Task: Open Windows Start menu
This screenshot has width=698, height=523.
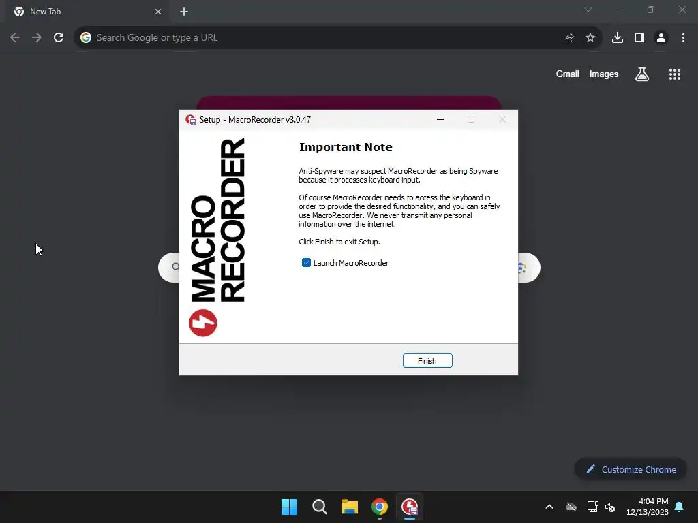Action: [289, 507]
